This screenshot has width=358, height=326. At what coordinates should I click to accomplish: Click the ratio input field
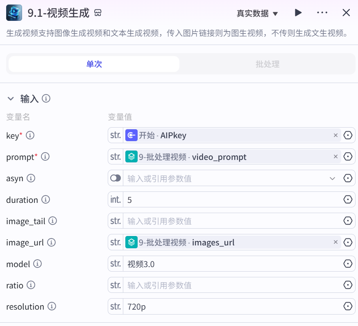(232, 285)
